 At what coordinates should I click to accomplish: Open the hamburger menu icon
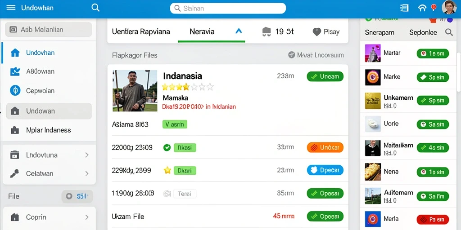tap(11, 7)
